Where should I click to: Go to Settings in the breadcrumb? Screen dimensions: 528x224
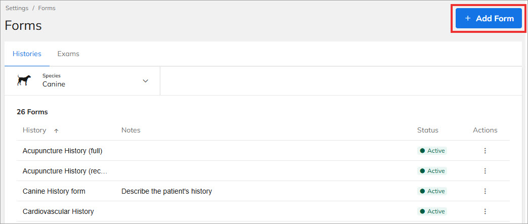click(x=17, y=8)
